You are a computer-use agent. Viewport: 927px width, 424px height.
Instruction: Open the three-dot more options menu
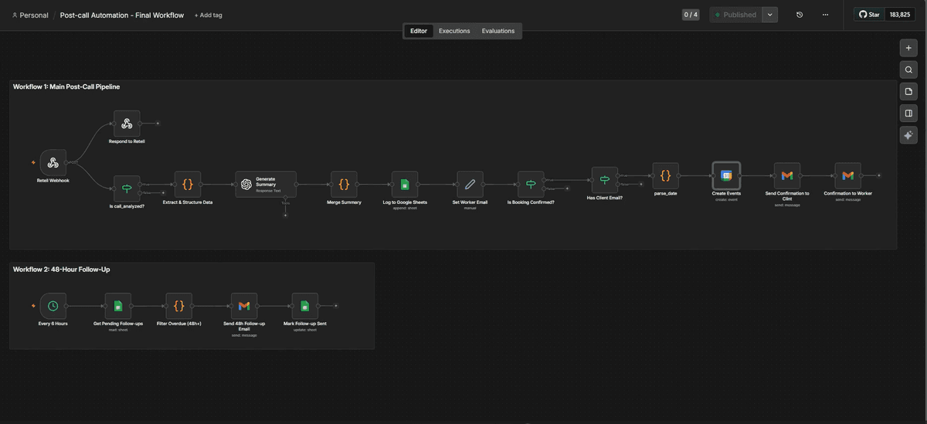(x=825, y=15)
